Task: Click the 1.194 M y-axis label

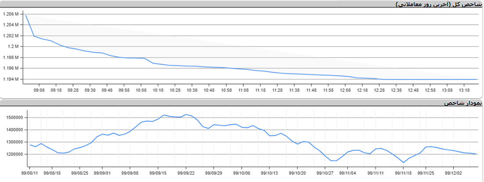Action: coord(11,79)
